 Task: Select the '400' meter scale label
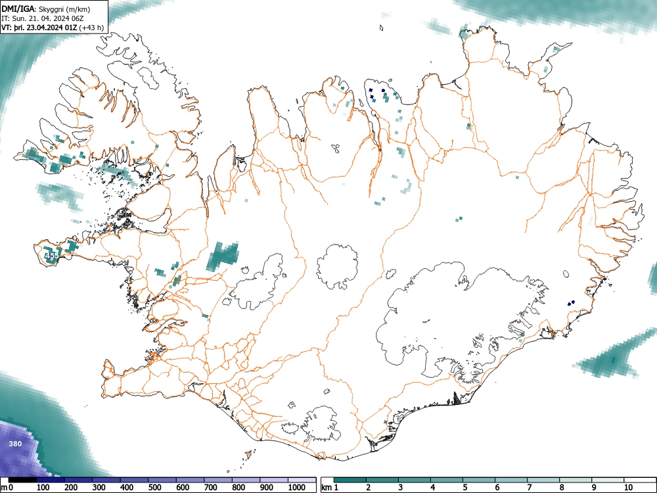pos(127,488)
